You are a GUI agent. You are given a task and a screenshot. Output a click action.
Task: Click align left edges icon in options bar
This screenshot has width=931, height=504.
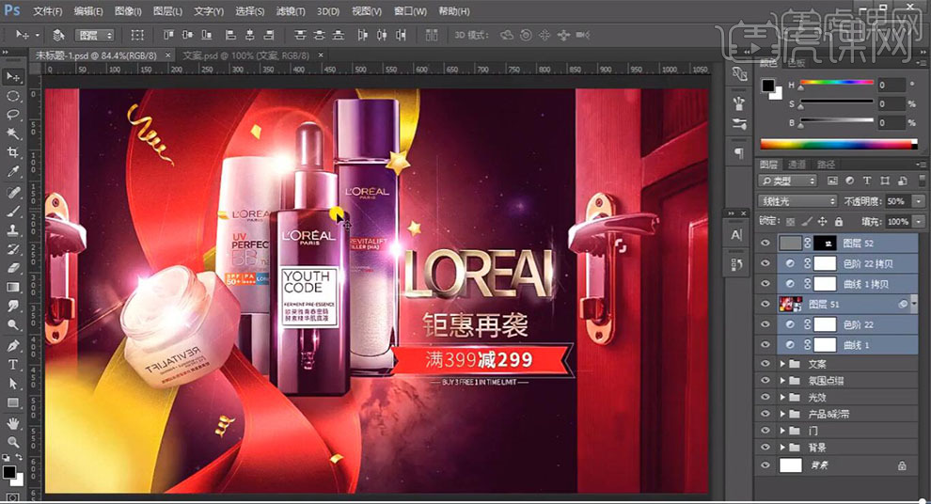(x=231, y=35)
